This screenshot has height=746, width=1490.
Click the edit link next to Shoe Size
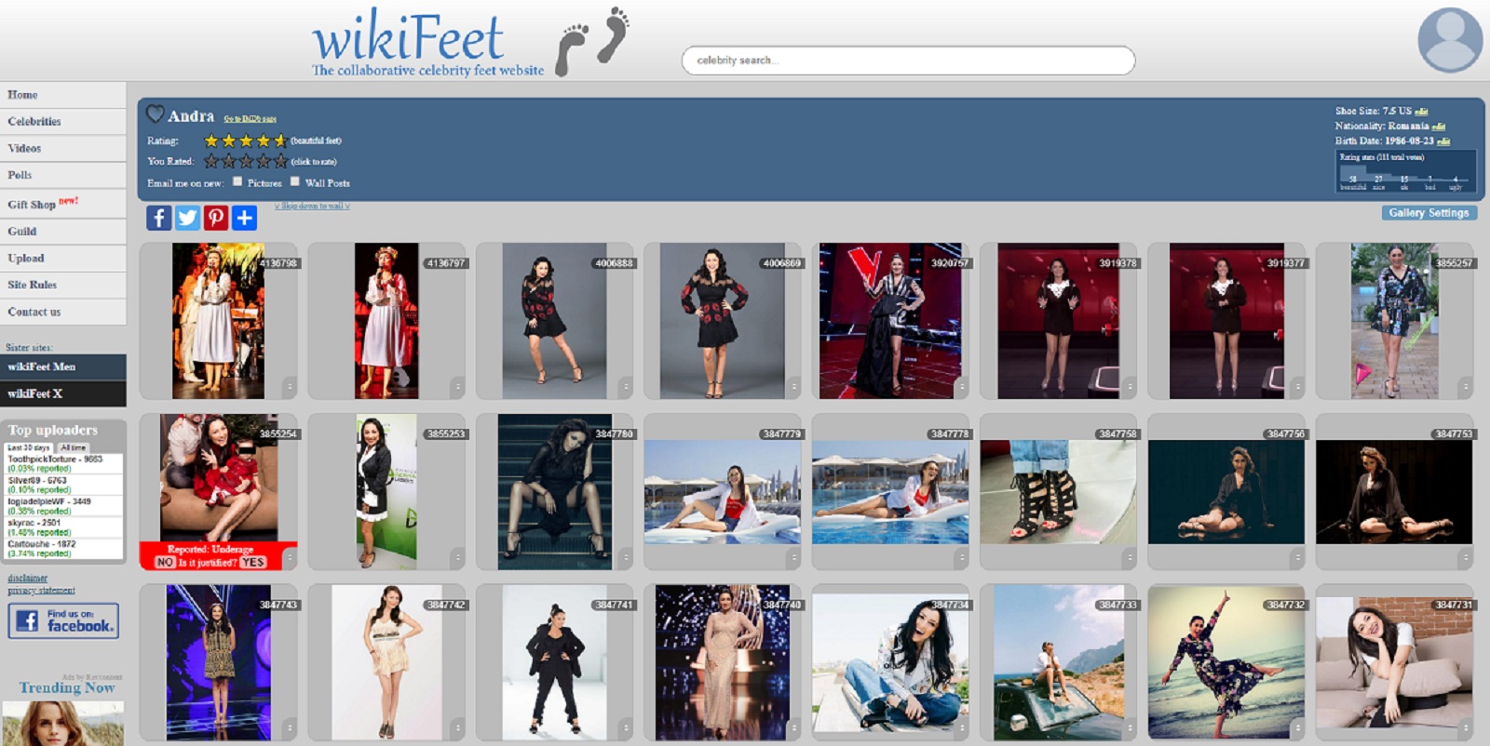(x=1421, y=112)
